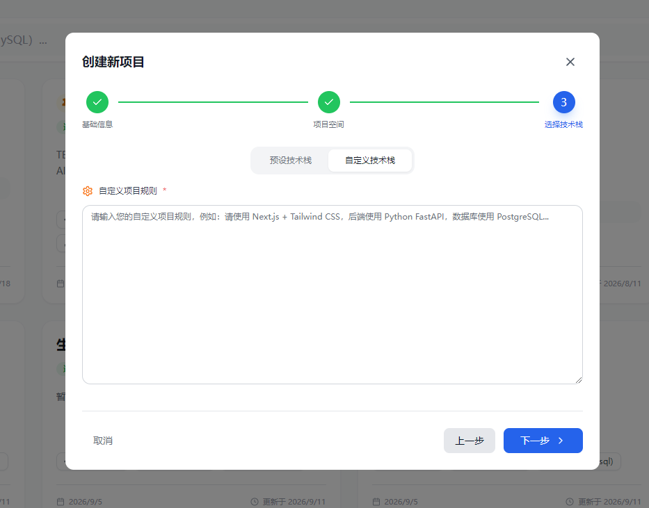Click the orange gear icon beside 自定义项目规则
This screenshot has height=508, width=649.
[88, 191]
